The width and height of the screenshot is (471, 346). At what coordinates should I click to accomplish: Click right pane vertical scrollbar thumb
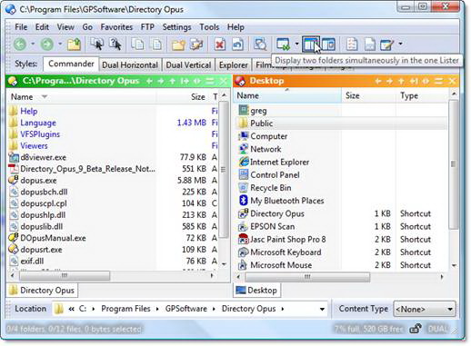[x=453, y=164]
